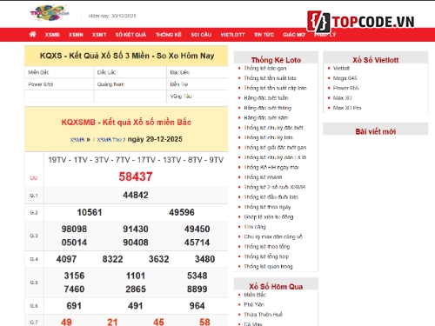Viewport: 435px width, 326px height.
Task: Click the colorful site logo in the header
Action: (50, 13)
